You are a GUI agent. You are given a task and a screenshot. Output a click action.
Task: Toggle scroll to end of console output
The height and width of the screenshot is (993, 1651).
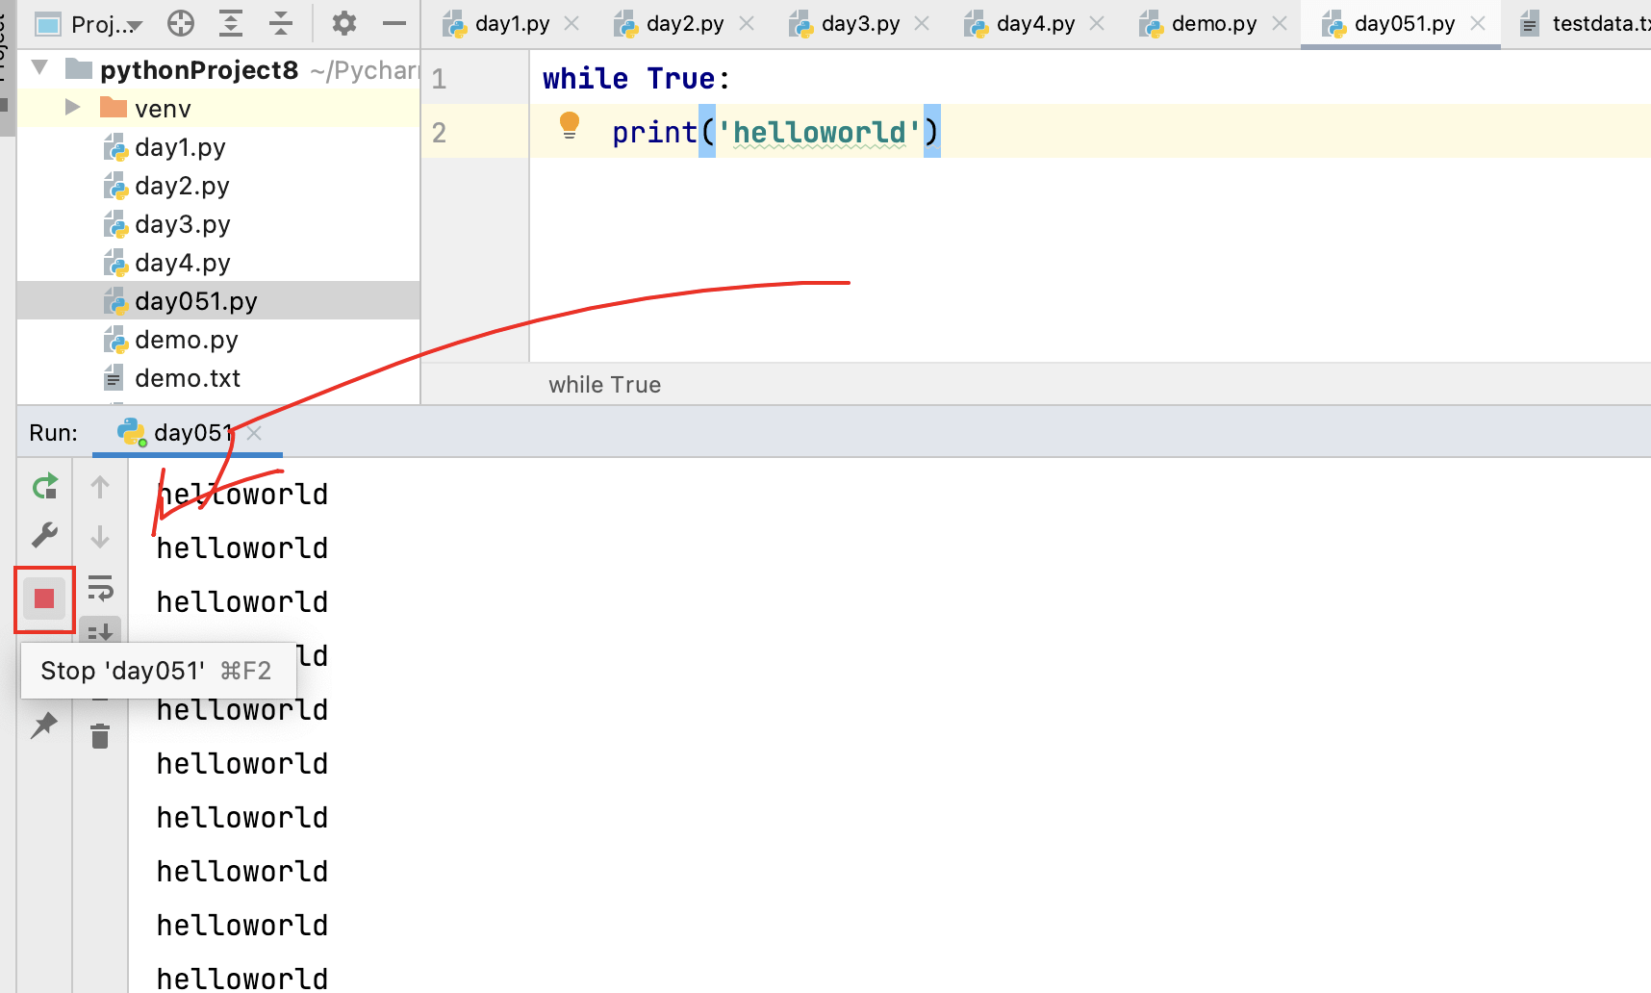point(100,631)
